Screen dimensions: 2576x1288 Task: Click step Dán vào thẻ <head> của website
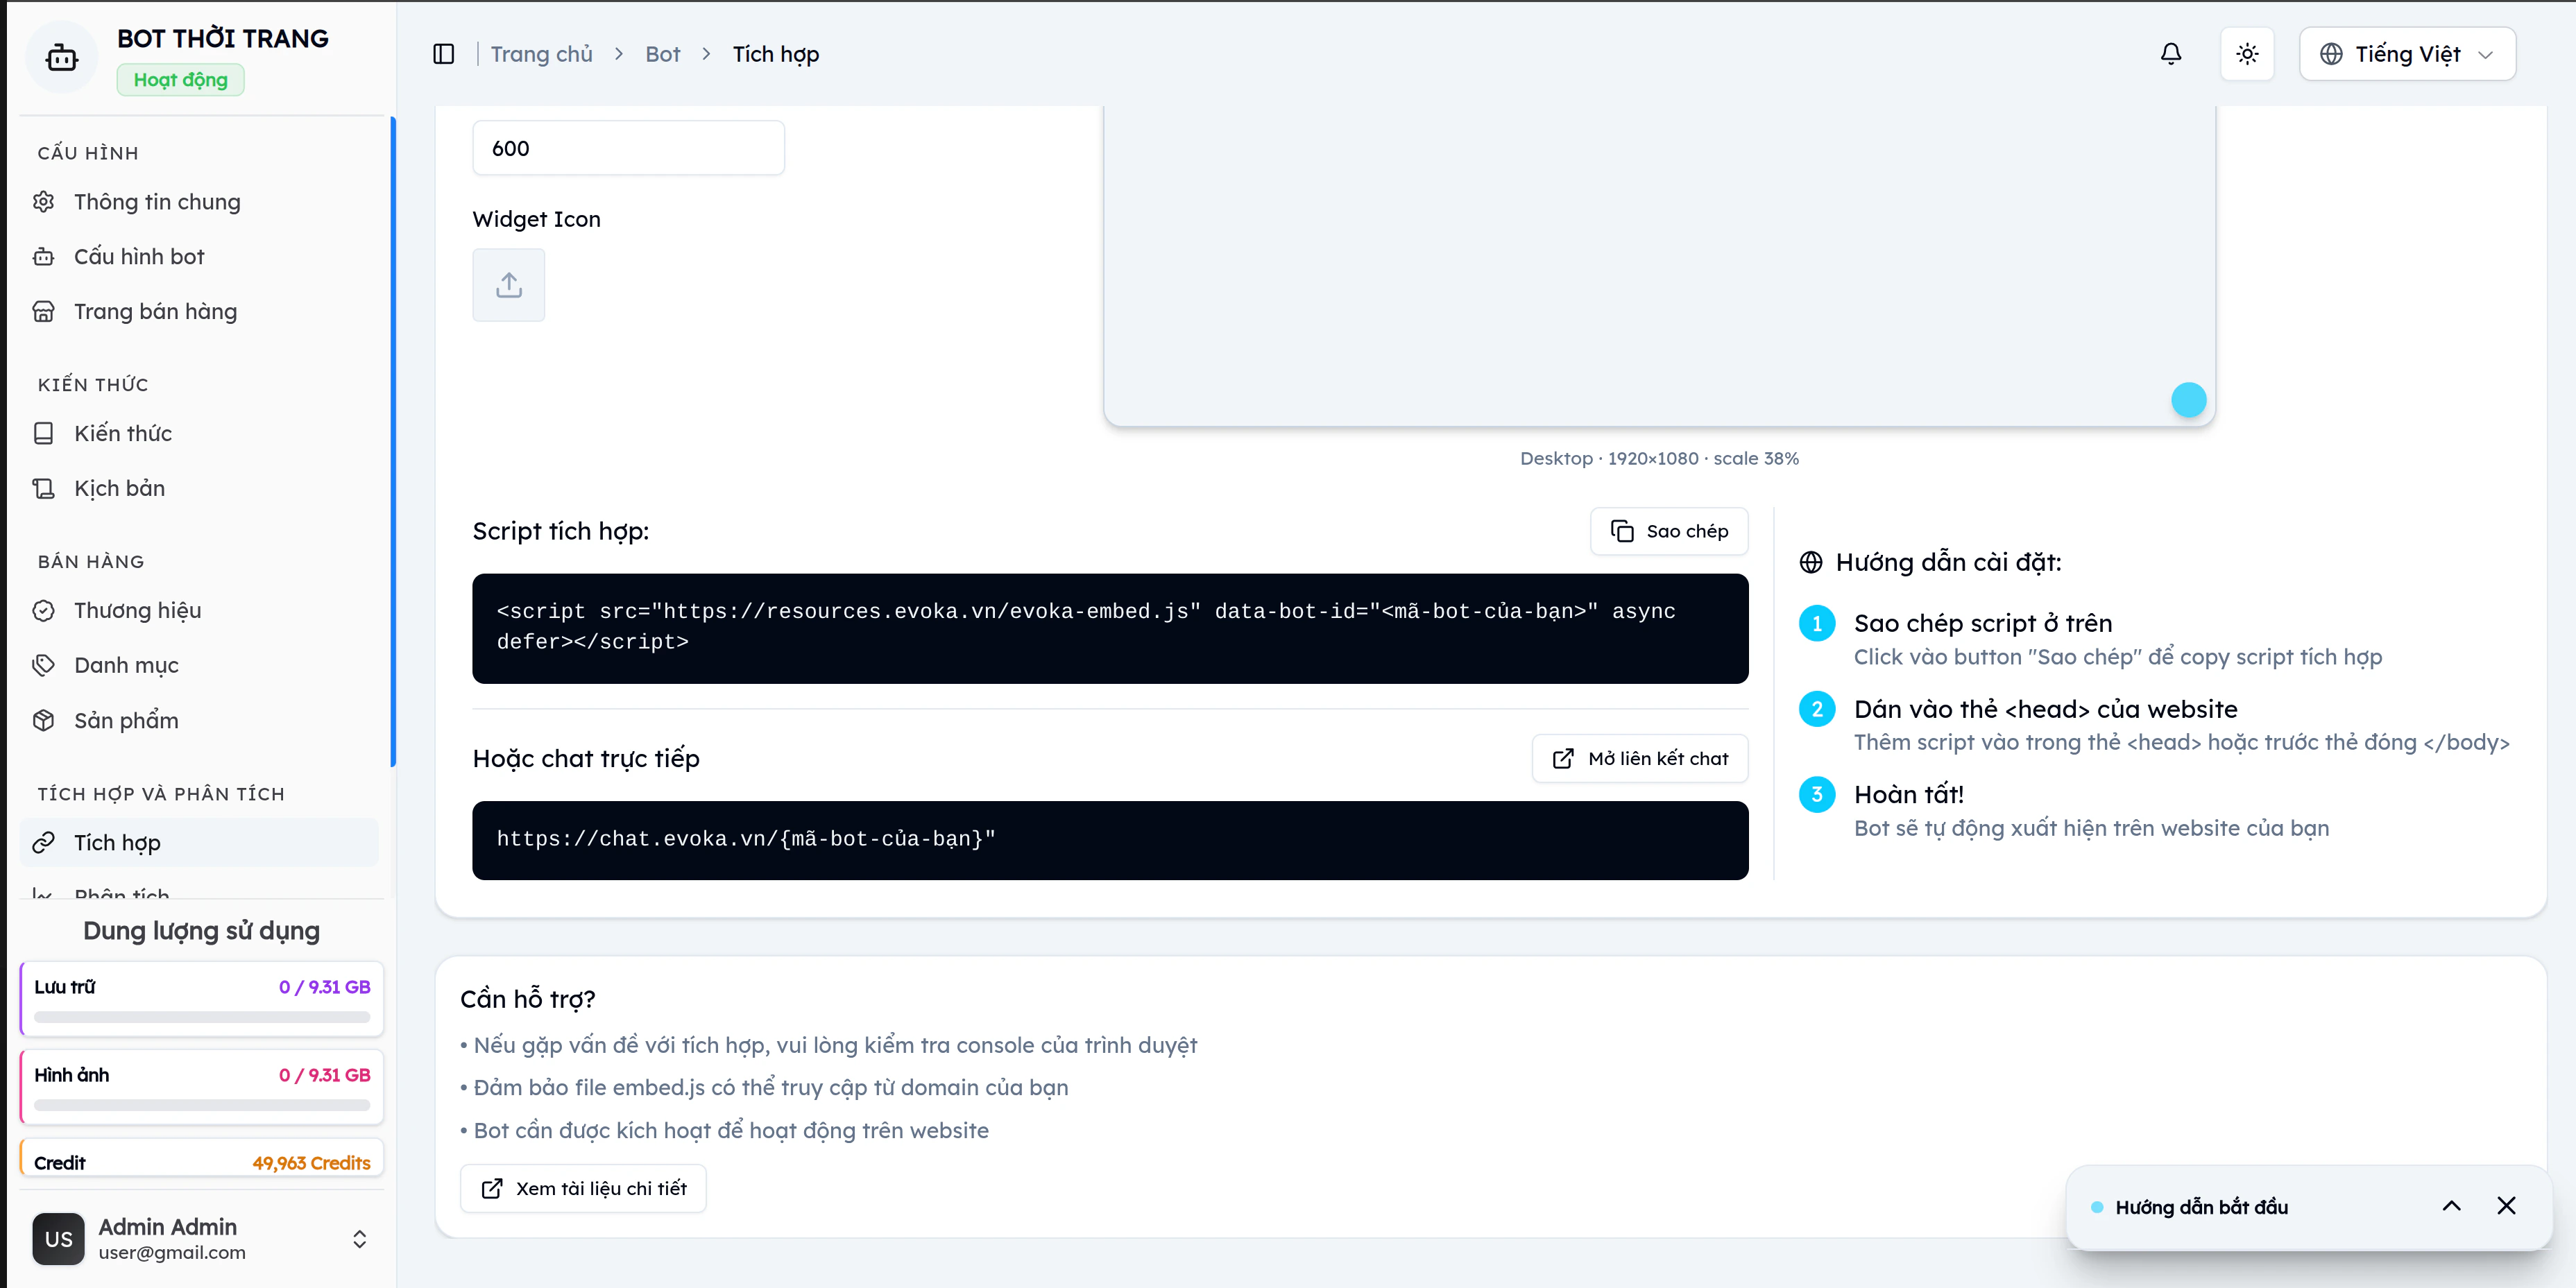point(2045,709)
